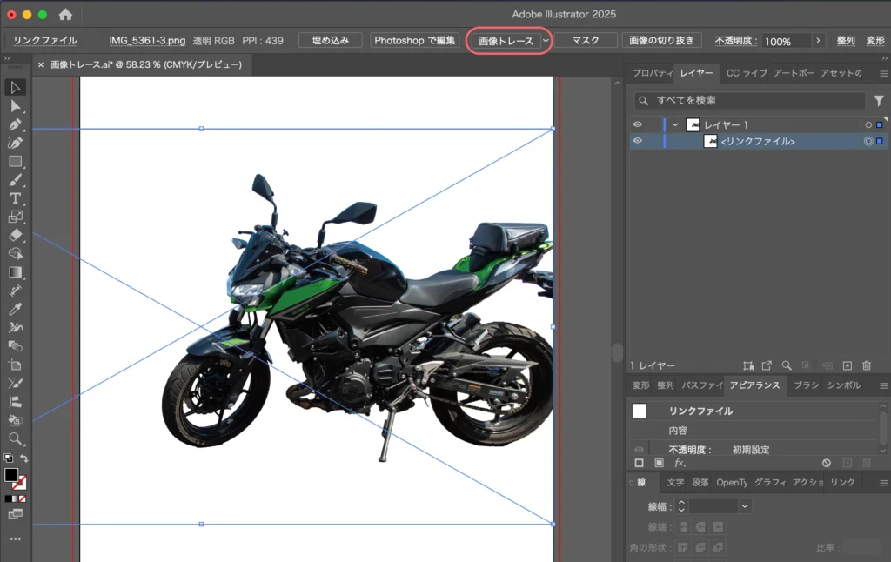Click the fx add effect icon

coord(680,463)
